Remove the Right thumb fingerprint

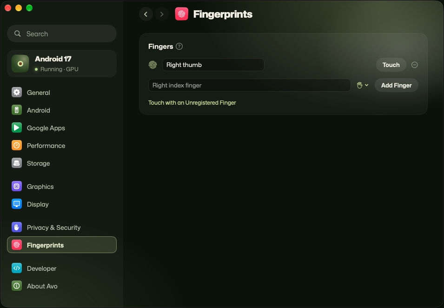coord(415,65)
